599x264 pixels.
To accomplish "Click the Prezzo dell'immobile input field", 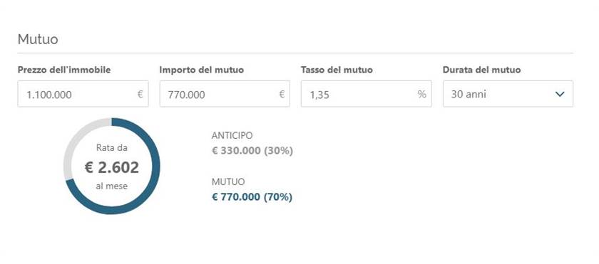I will coord(83,94).
